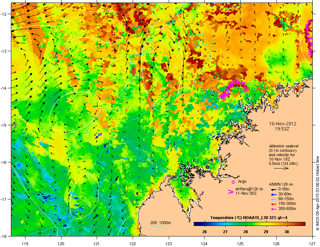Click the cyan 200 1000m isobath legend line

[158, 226]
